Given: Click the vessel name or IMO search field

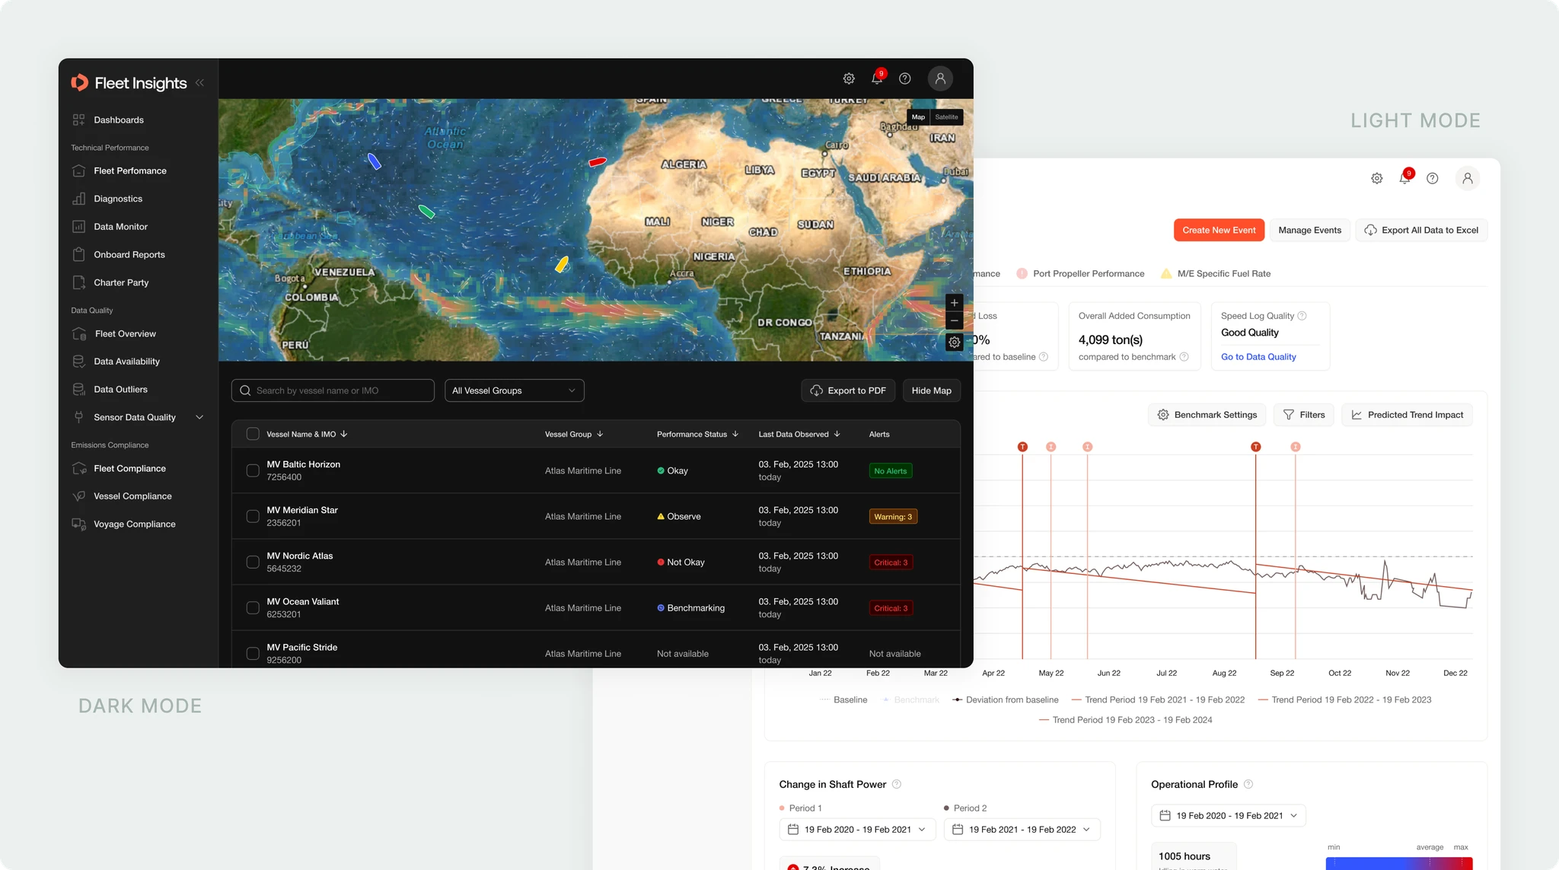Looking at the screenshot, I should pyautogui.click(x=333, y=390).
